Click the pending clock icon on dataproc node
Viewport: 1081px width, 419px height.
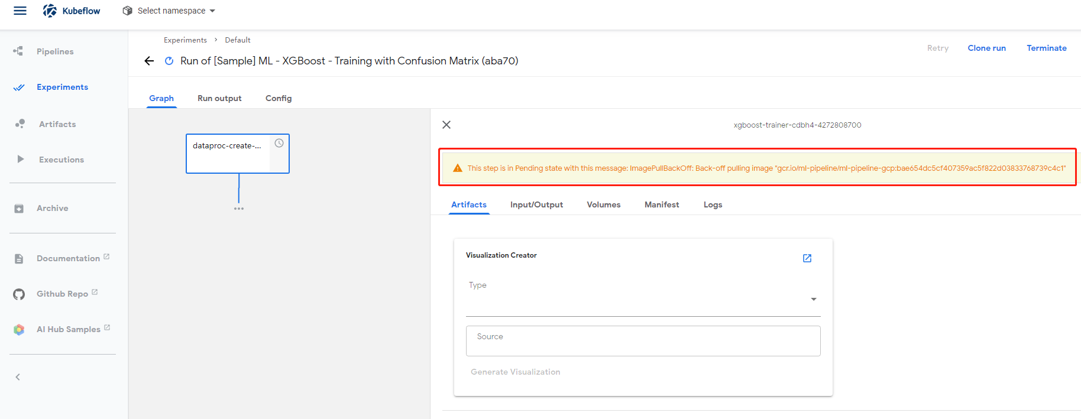pyautogui.click(x=279, y=143)
